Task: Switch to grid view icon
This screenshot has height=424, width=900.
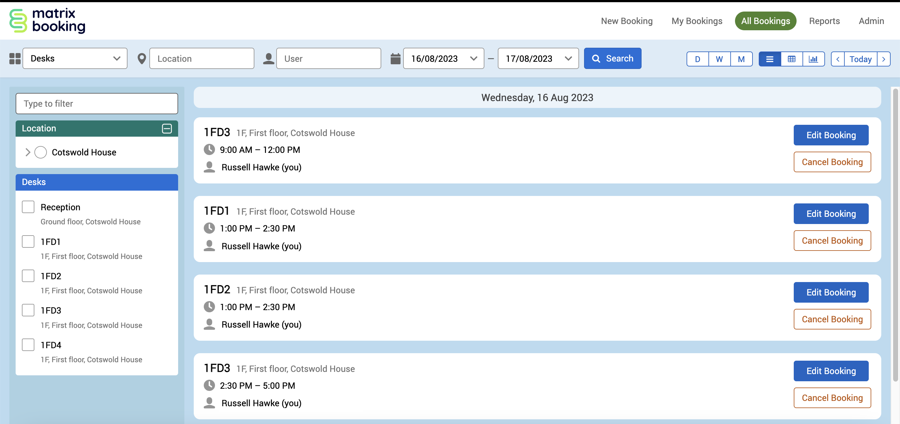Action: (791, 59)
